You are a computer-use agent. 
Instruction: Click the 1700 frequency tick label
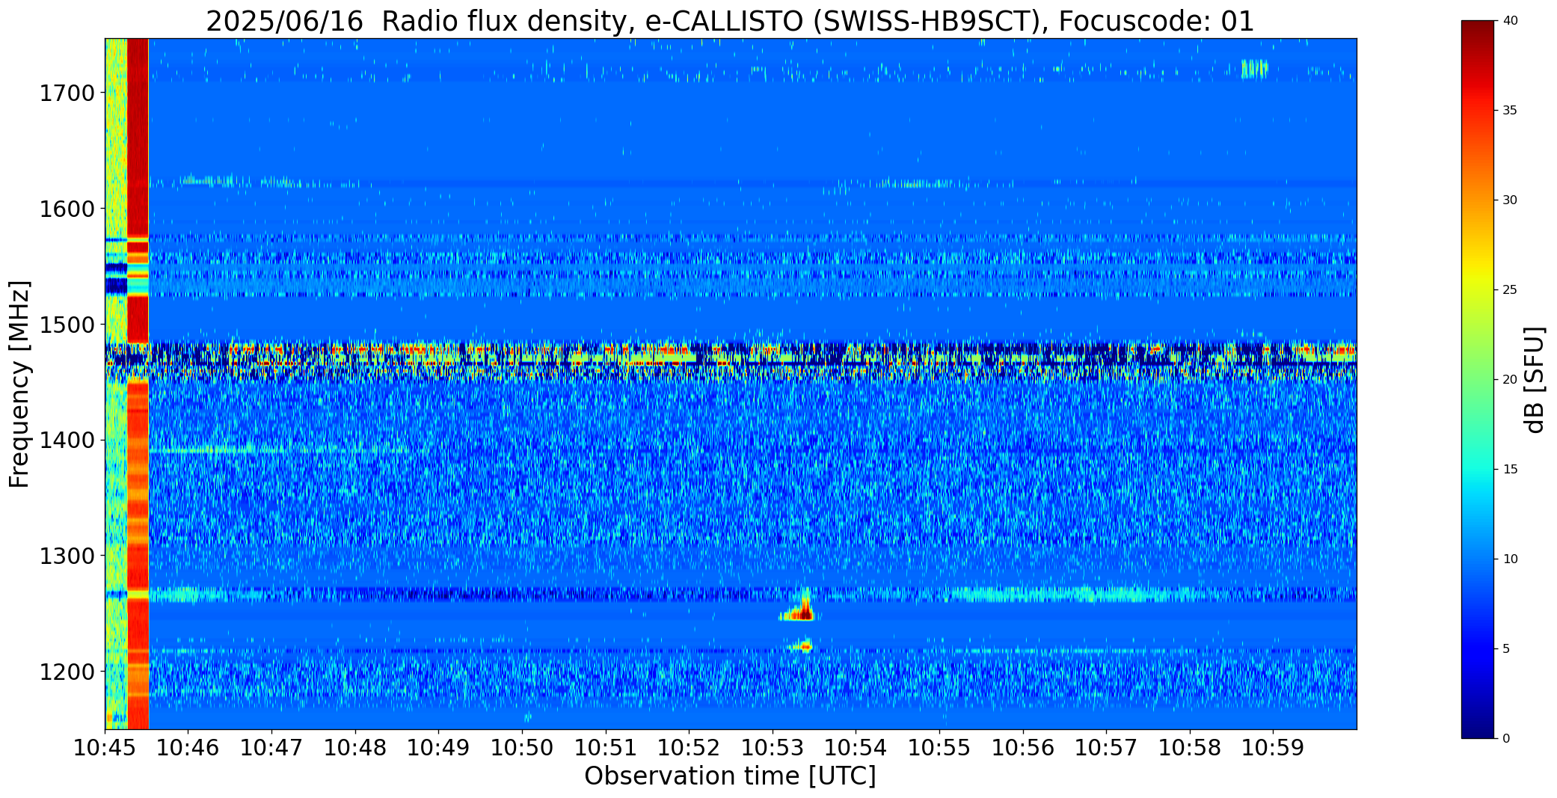tap(67, 93)
